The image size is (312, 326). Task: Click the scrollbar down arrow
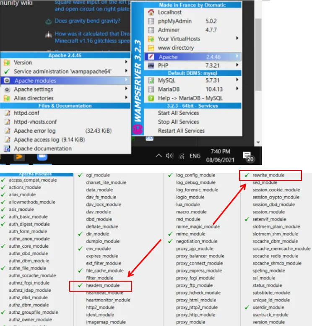[258, 143]
